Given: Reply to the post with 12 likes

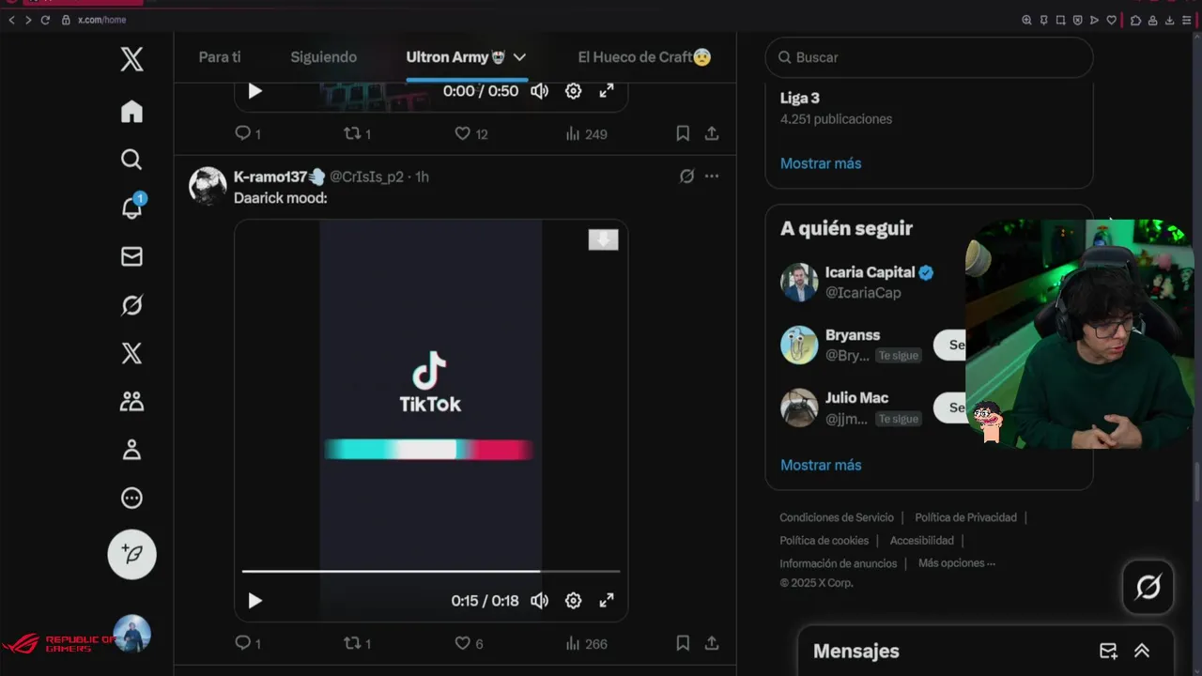Looking at the screenshot, I should (x=248, y=133).
